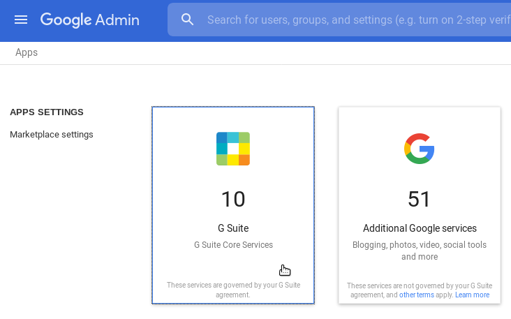This screenshot has width=511, height=319.
Task: Click the G Suite Core Services subtitle
Action: point(233,245)
